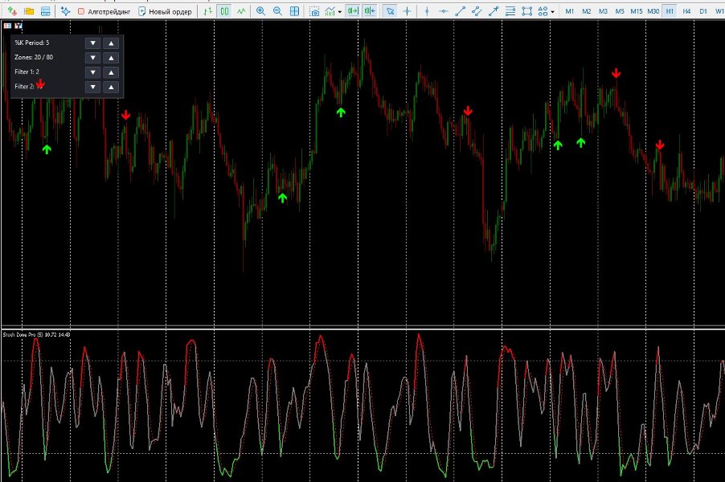Switch to the H4 timeframe
The image size is (725, 482).
686,11
